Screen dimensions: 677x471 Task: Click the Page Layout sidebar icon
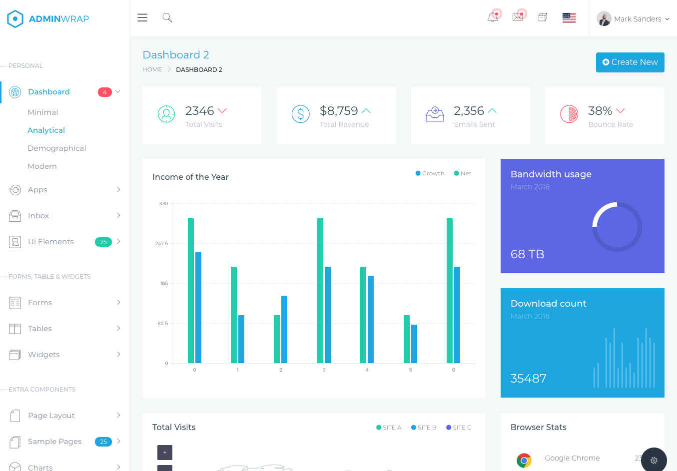point(15,416)
